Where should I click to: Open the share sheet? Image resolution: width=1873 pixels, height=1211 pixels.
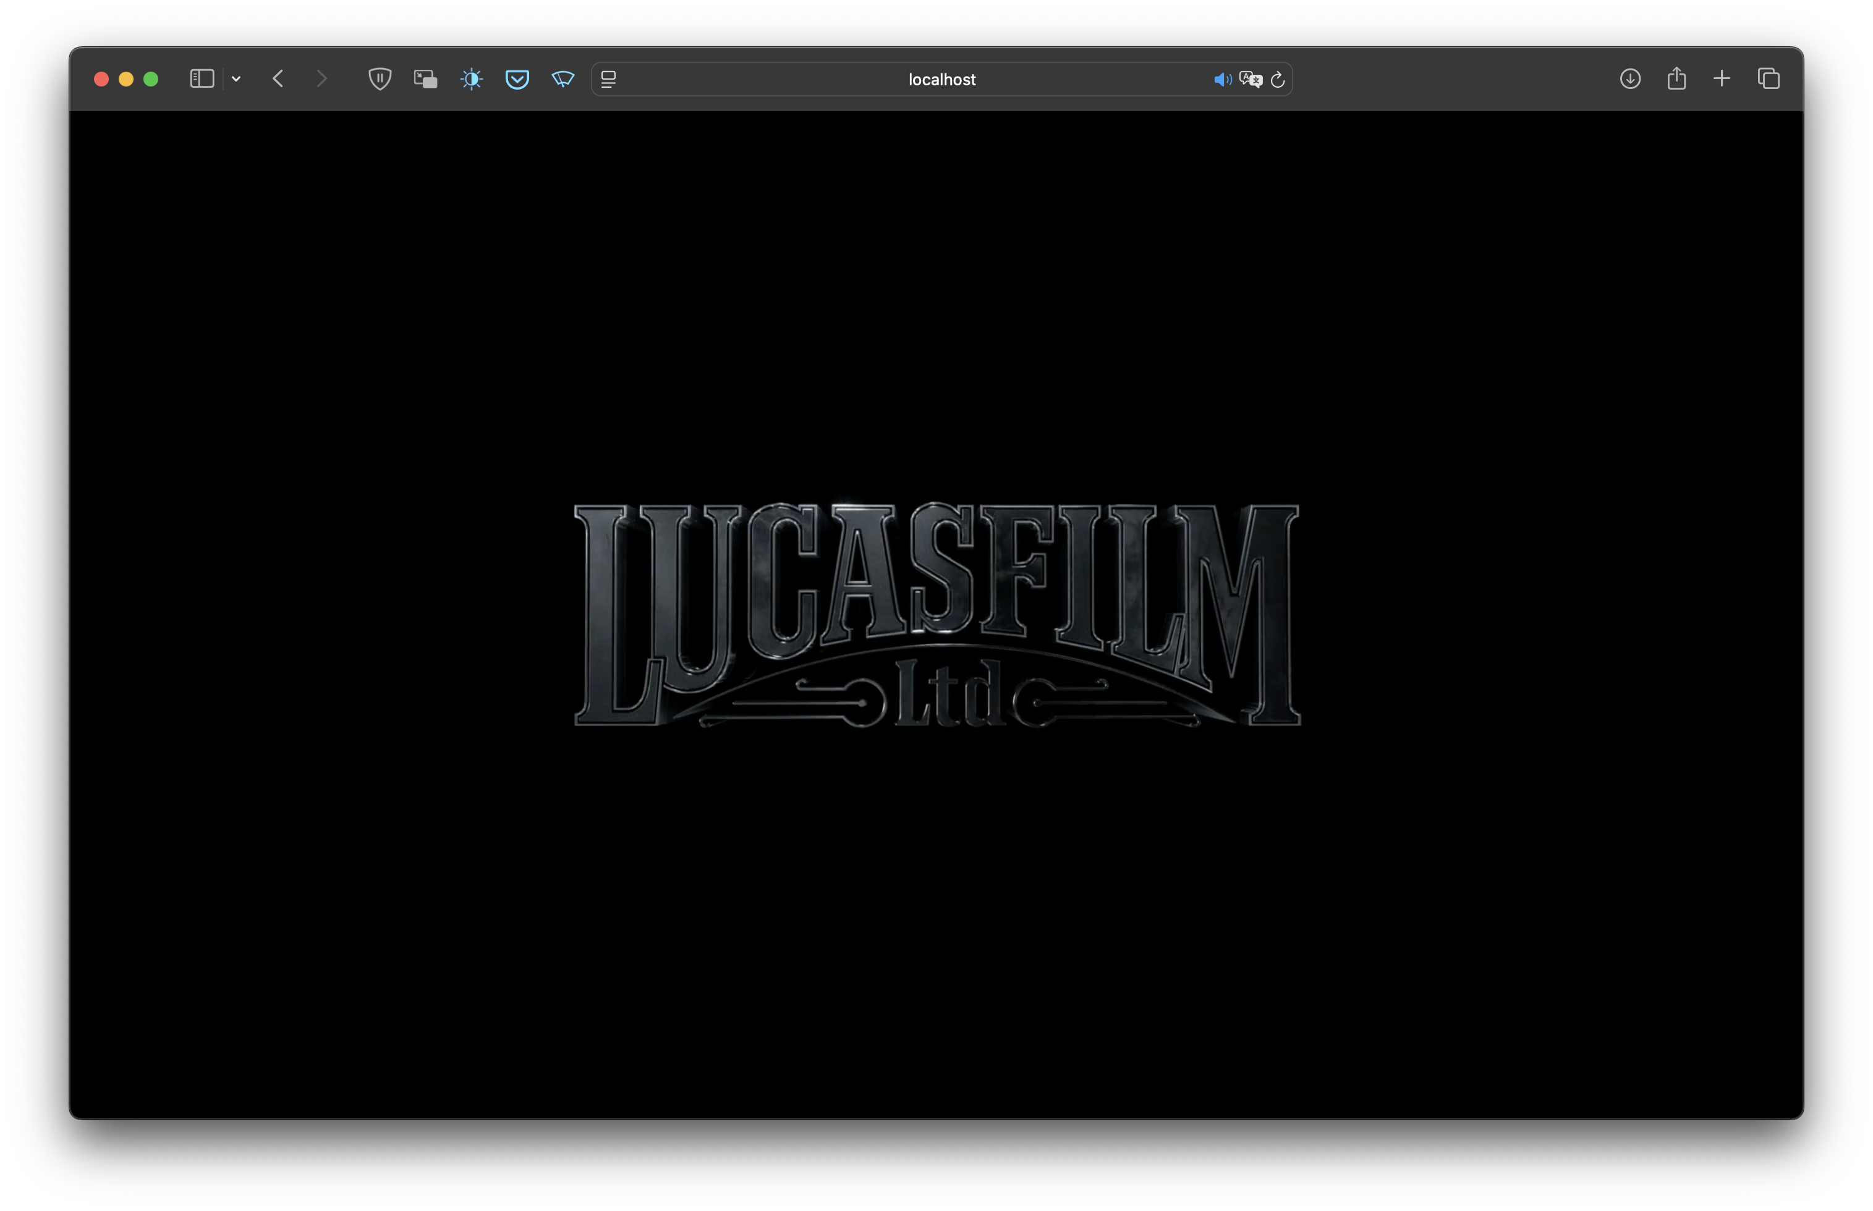(x=1676, y=78)
